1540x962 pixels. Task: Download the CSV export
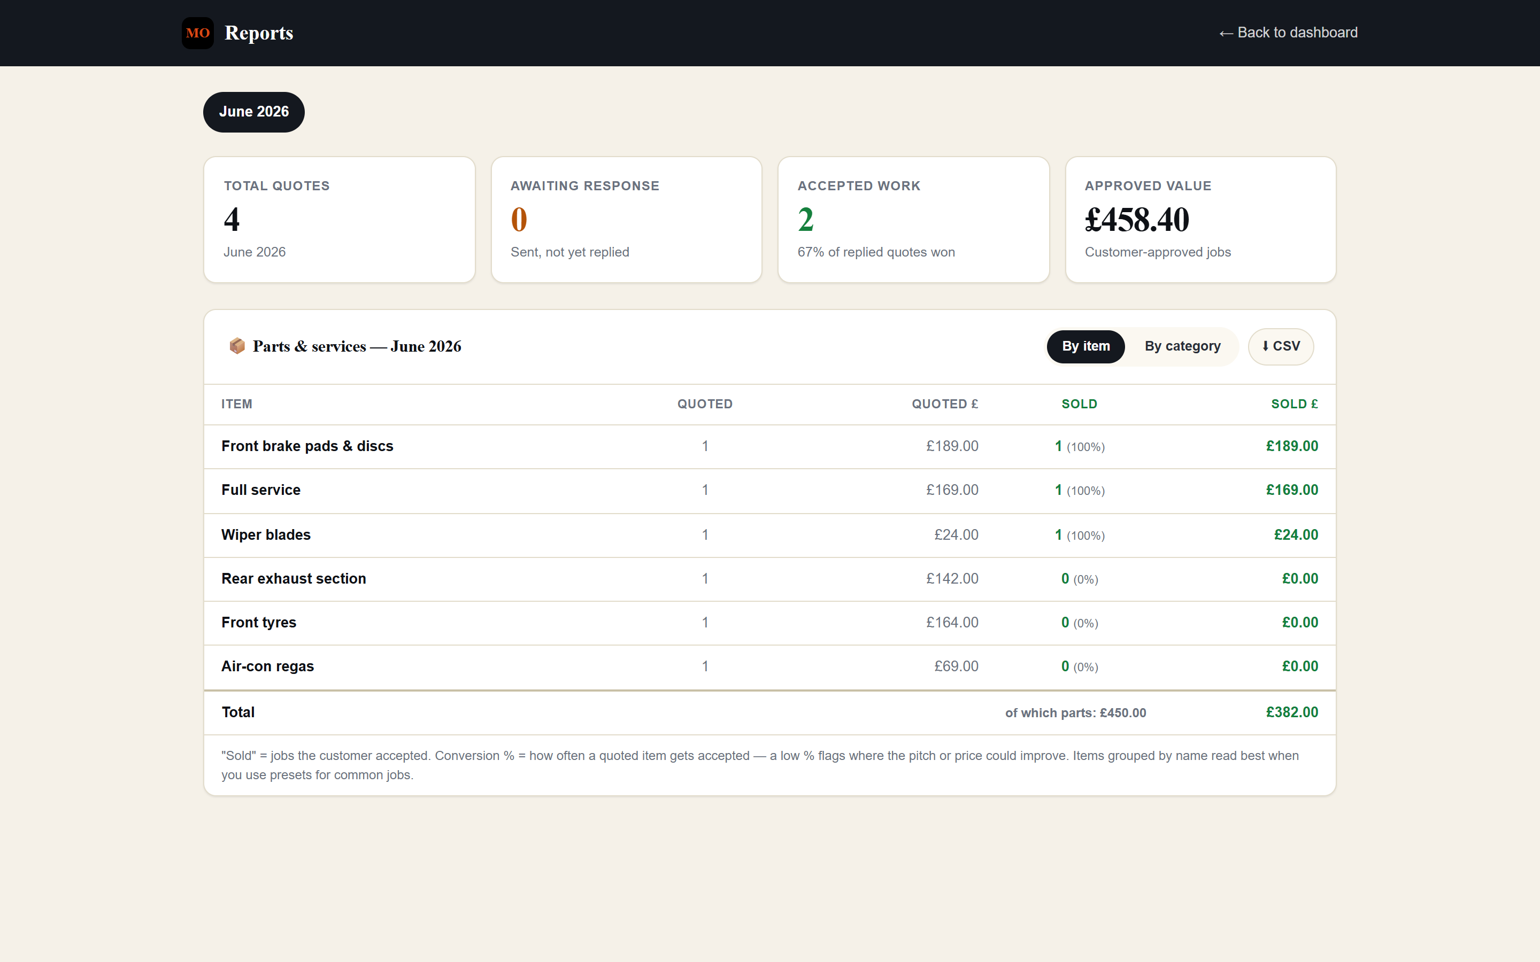click(1280, 346)
